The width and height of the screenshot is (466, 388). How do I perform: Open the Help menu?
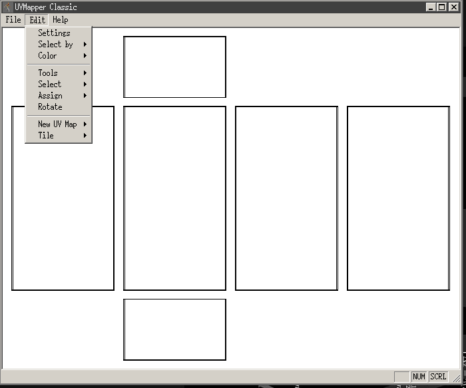(x=61, y=20)
